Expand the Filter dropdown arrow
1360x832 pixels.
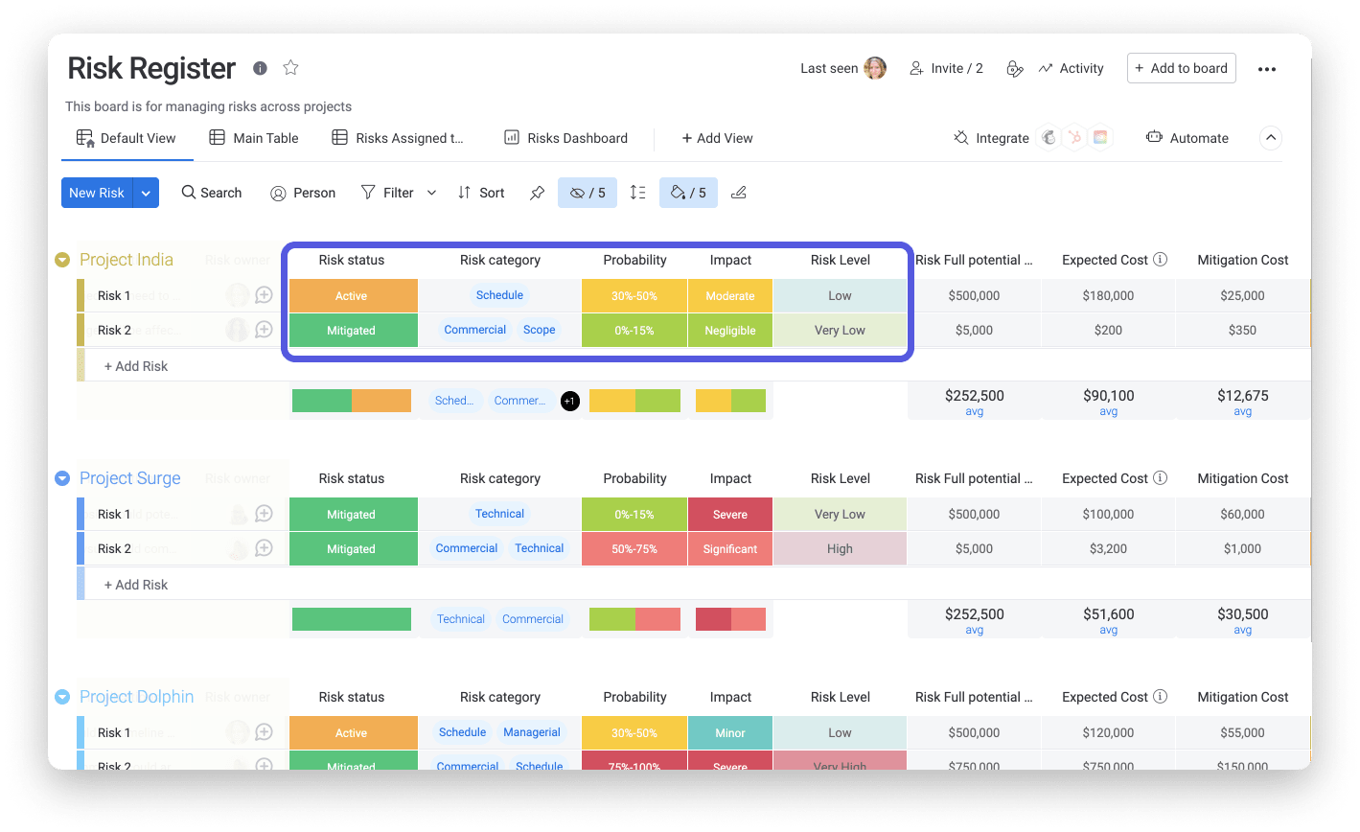pyautogui.click(x=431, y=193)
